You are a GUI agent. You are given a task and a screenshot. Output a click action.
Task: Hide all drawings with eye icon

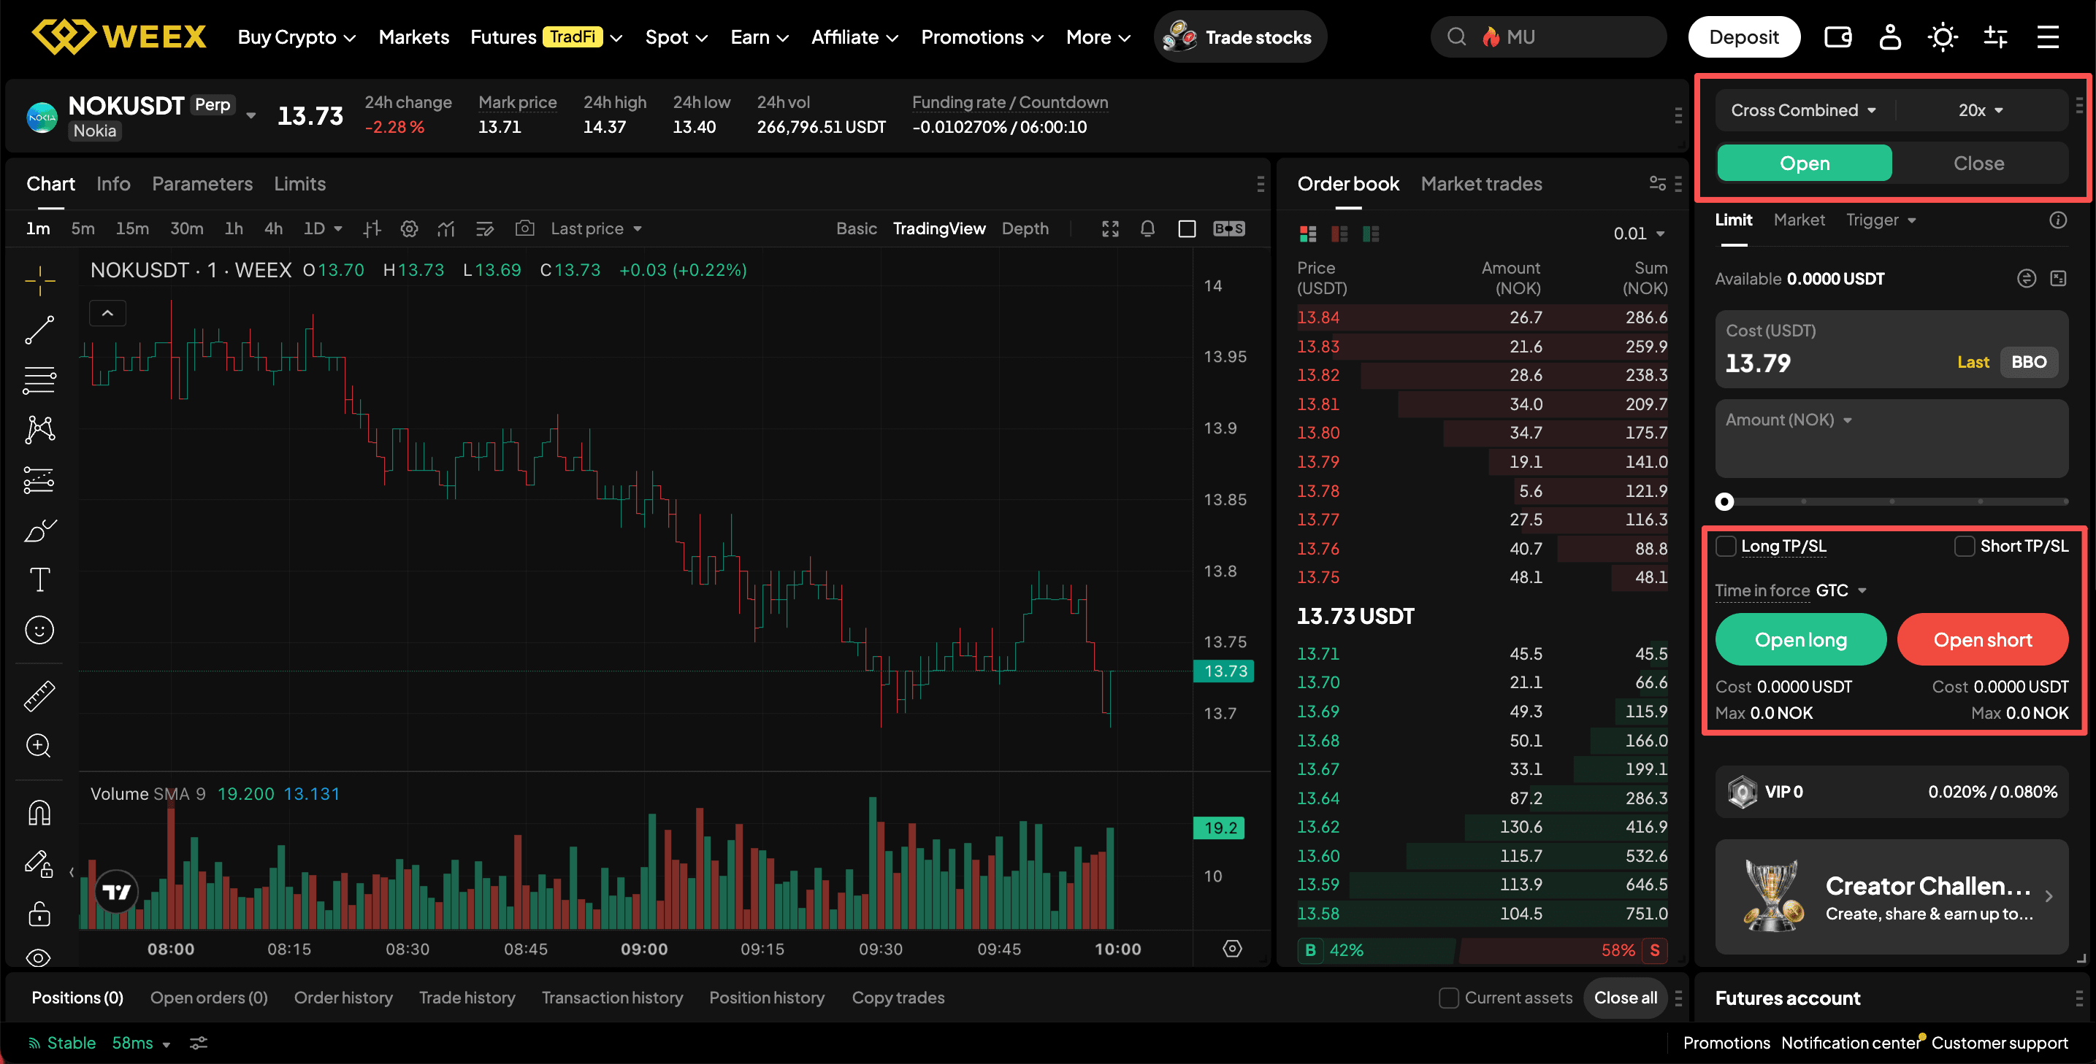tap(39, 957)
